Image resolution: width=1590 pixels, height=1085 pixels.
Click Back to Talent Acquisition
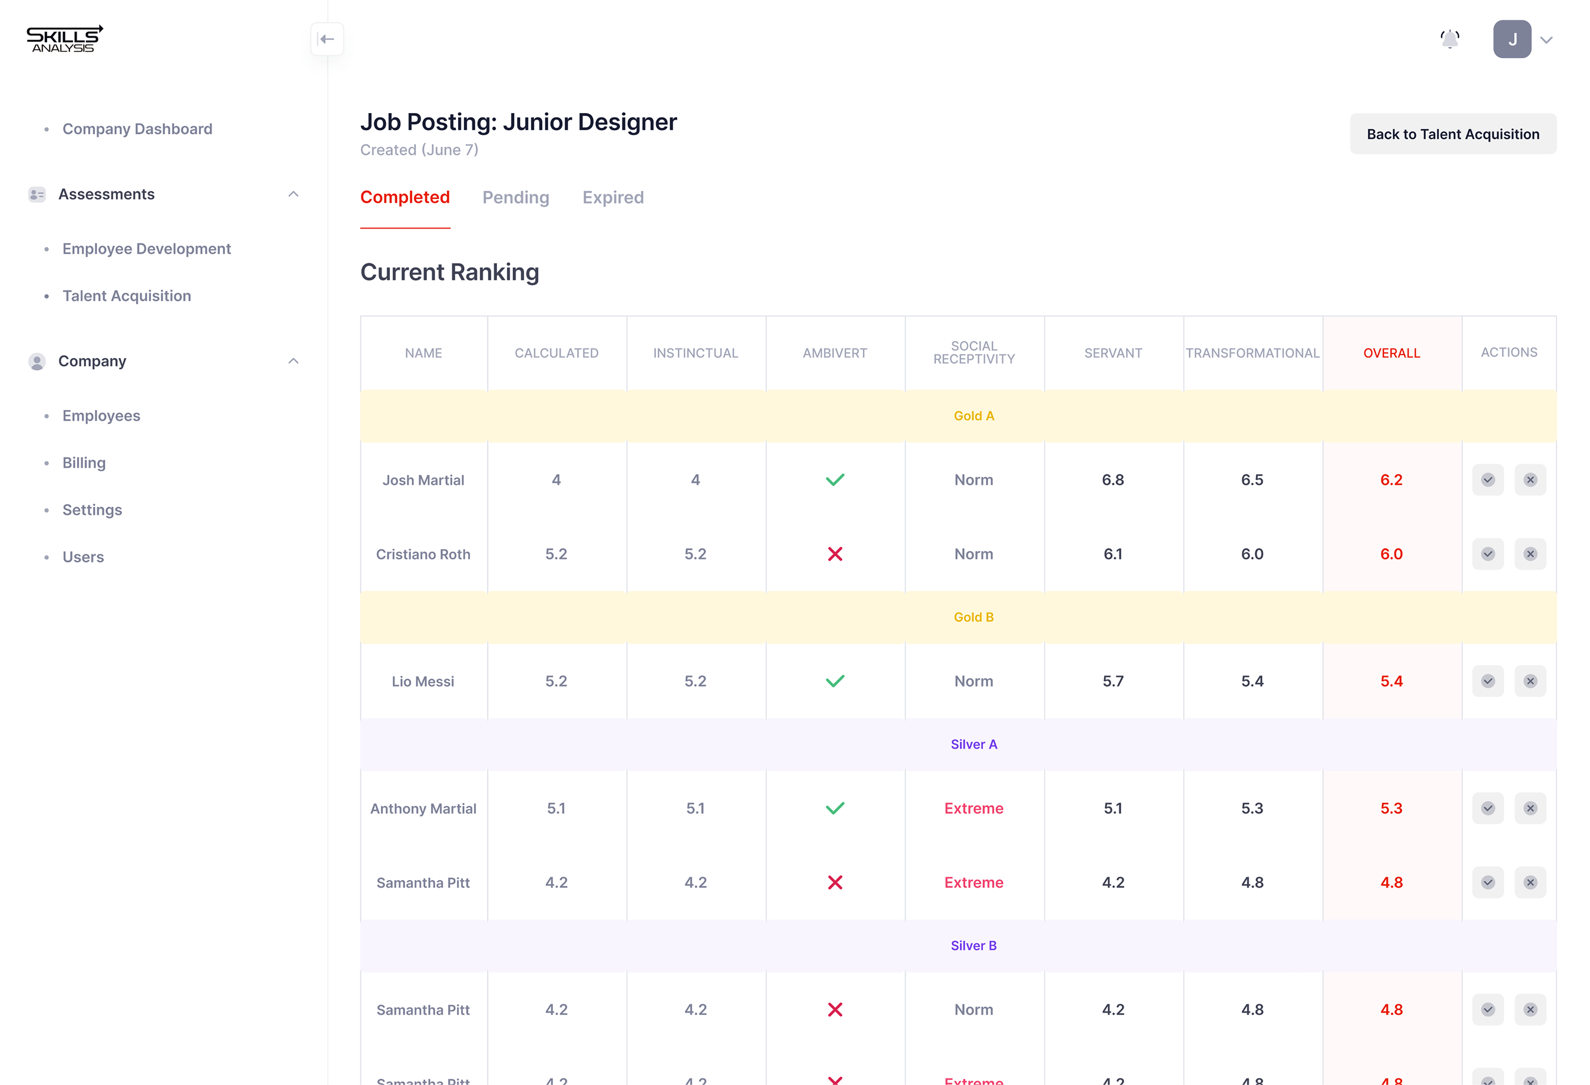[1453, 134]
